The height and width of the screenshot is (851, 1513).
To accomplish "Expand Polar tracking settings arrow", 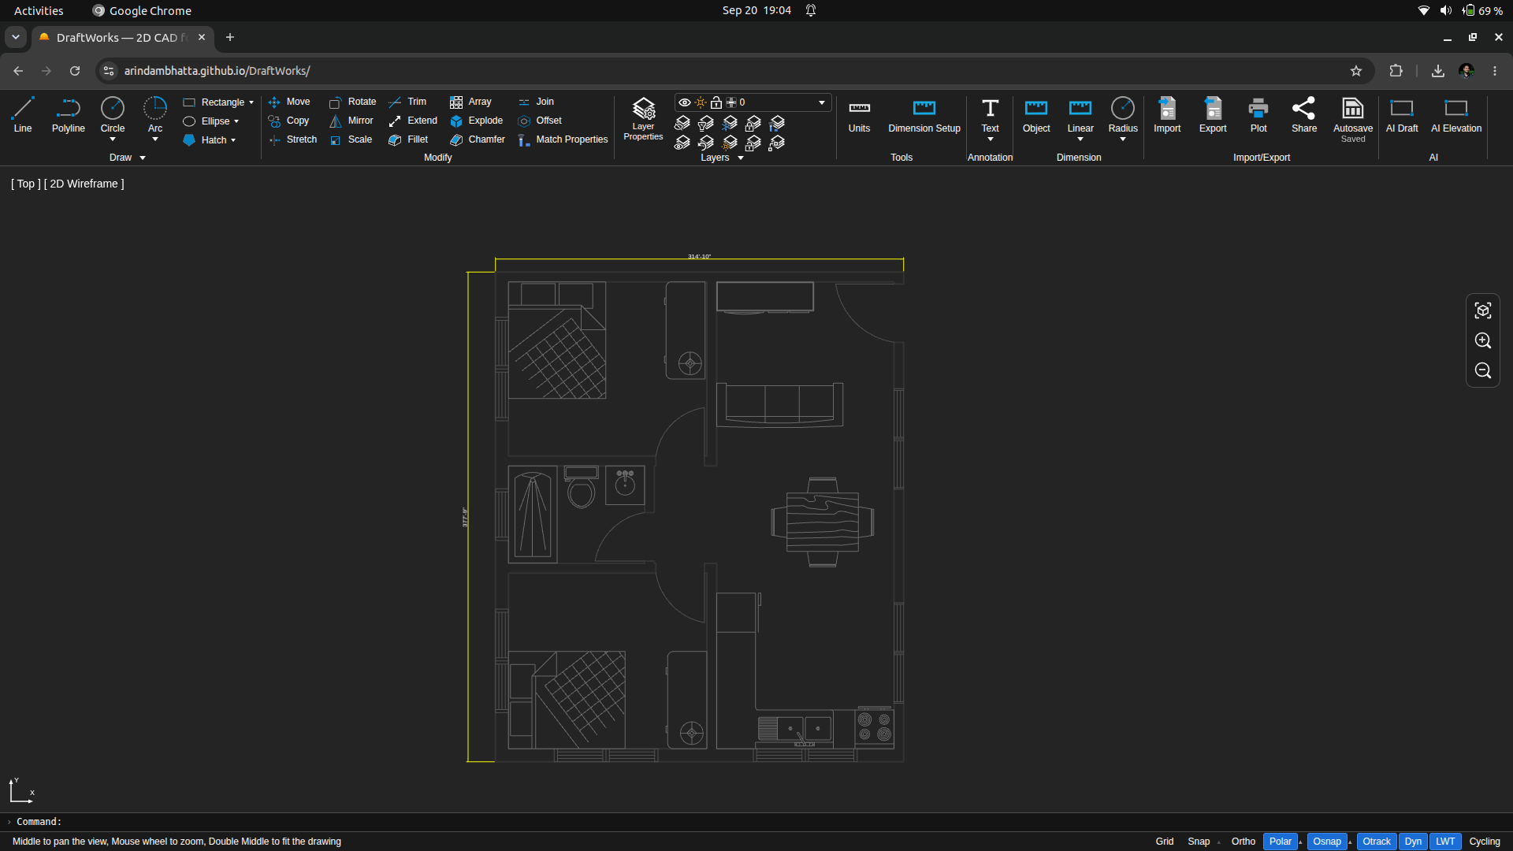I will point(1300,842).
